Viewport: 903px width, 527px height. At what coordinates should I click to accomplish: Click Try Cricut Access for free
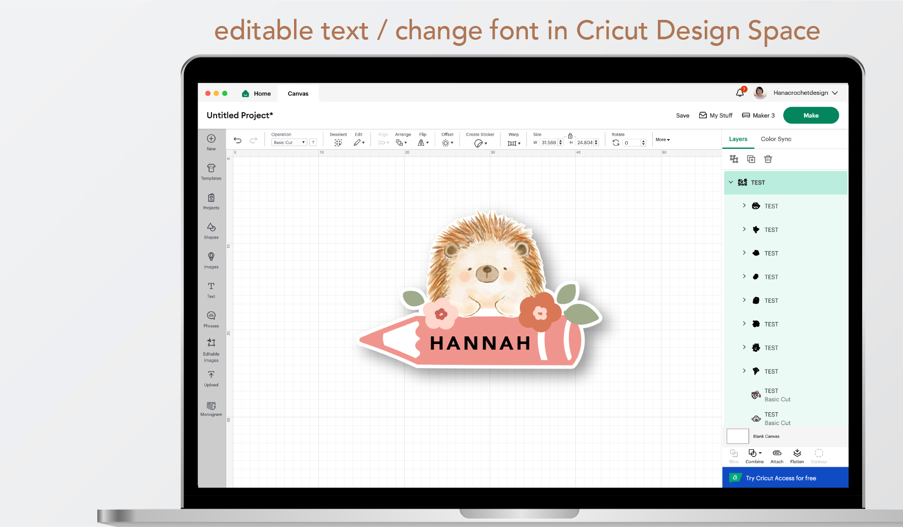tap(785, 478)
